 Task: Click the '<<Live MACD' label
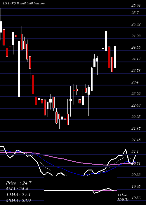pyautogui.click(x=123, y=197)
